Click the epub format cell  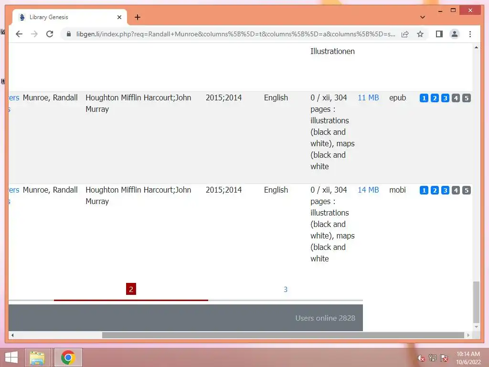[398, 97]
